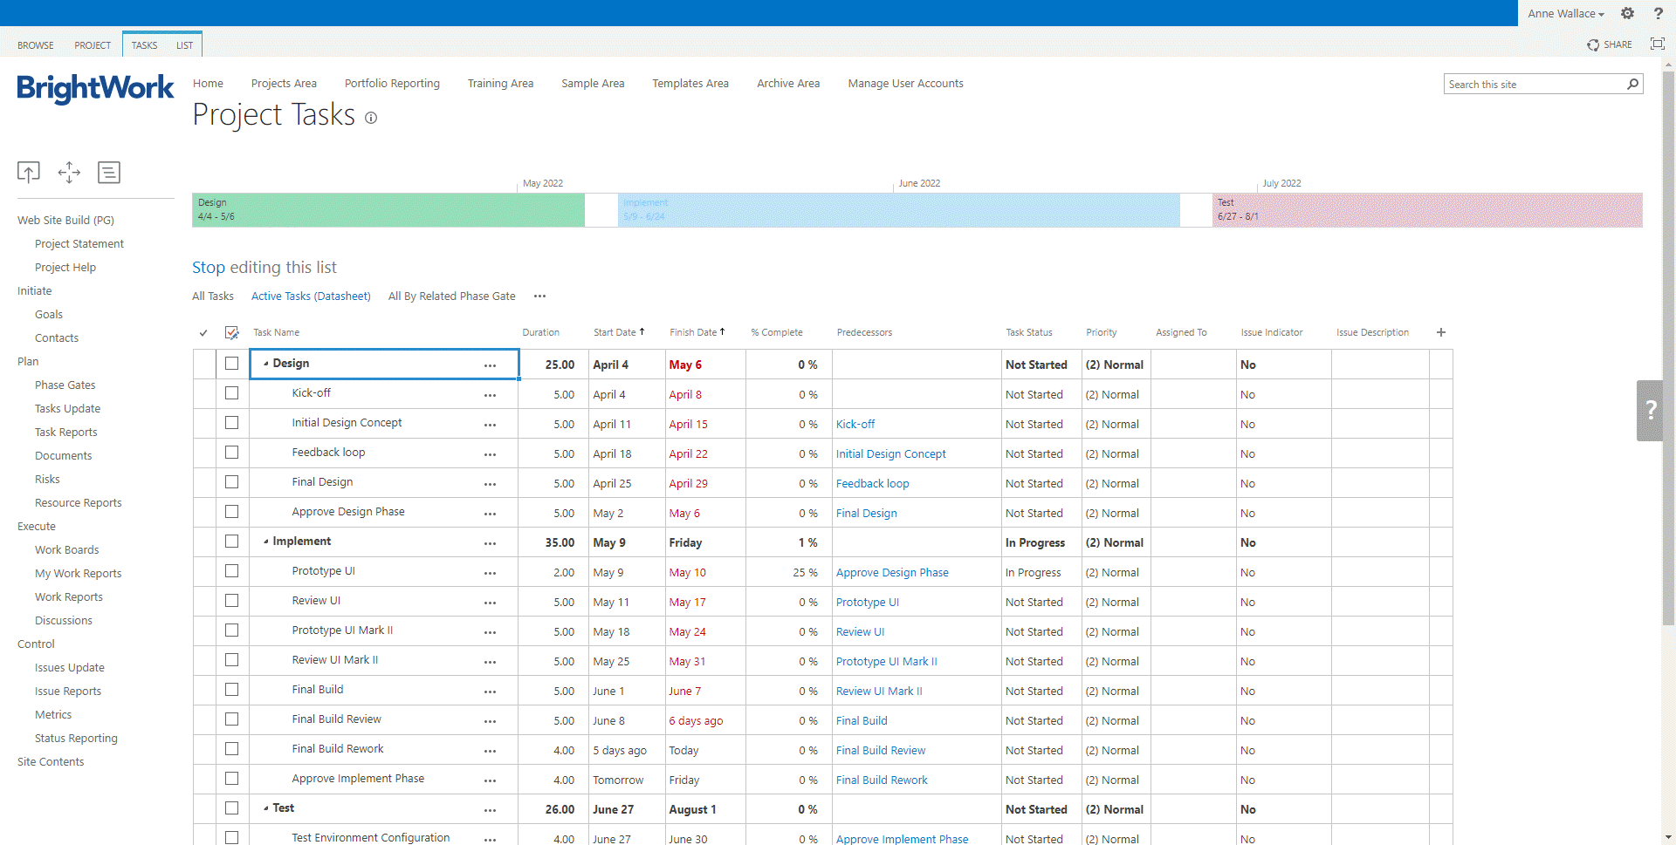Click the search magnifier icon

coord(1632,84)
